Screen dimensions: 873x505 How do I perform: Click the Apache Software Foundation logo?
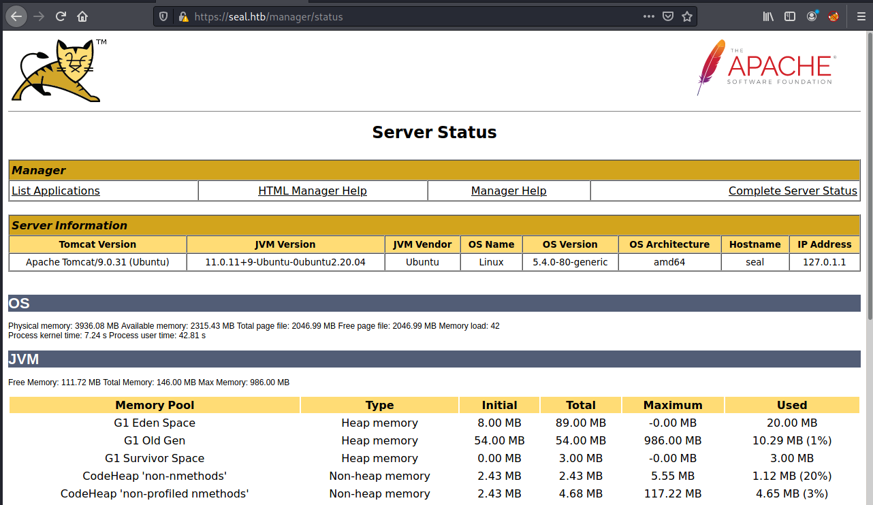tap(767, 67)
